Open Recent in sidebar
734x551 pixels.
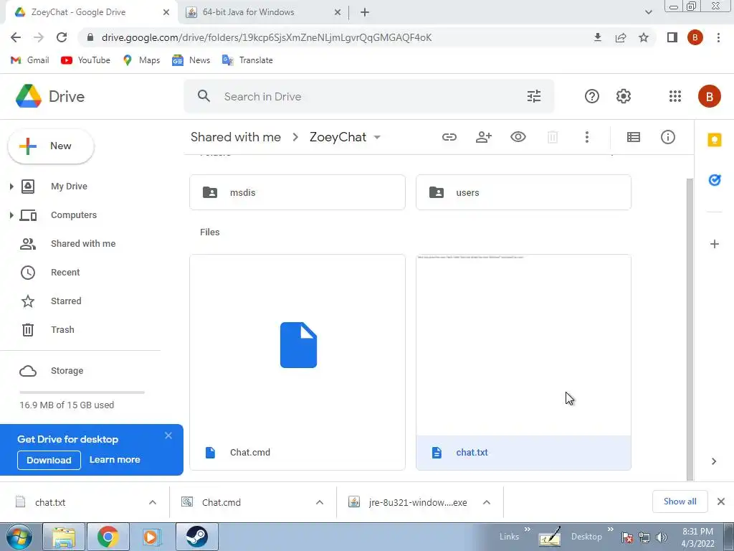(65, 272)
